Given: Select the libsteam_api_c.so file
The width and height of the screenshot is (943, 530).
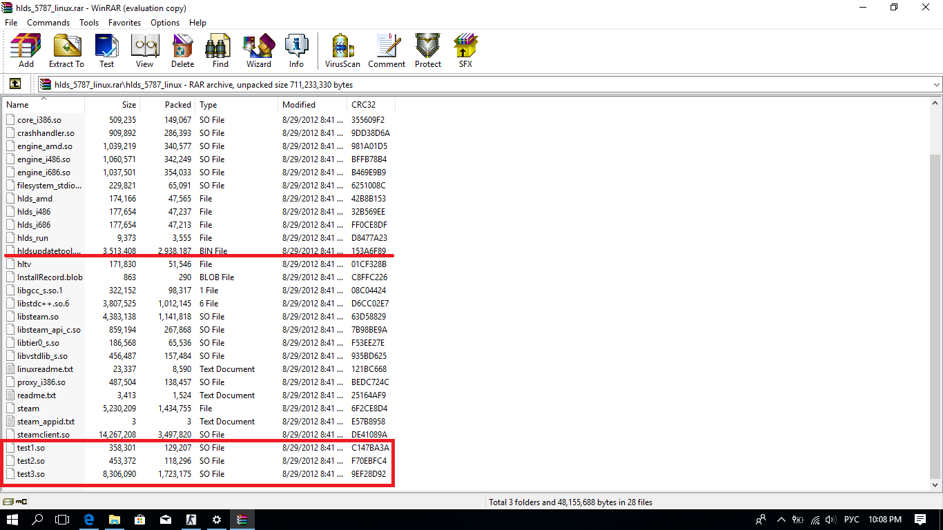Looking at the screenshot, I should point(49,330).
